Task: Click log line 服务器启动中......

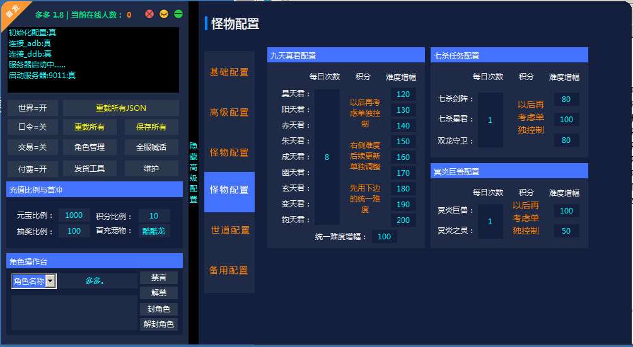Action: (x=37, y=64)
